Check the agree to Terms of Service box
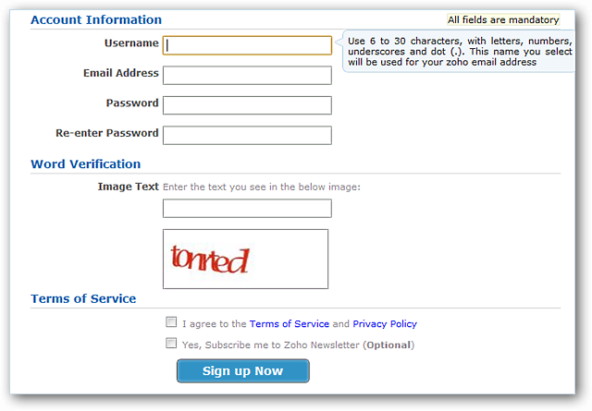 (x=171, y=322)
